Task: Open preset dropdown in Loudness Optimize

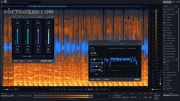Action: [x=113, y=44]
